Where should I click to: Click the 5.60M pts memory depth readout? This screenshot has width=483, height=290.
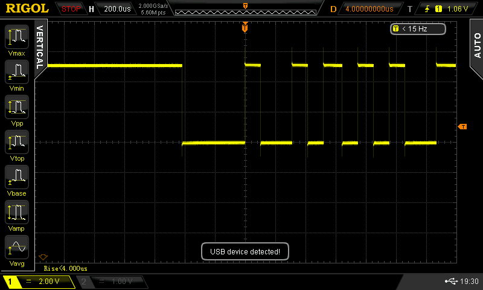tap(153, 13)
